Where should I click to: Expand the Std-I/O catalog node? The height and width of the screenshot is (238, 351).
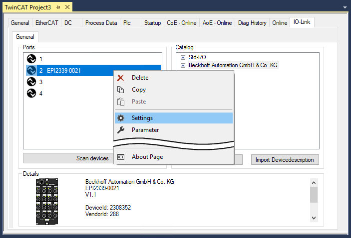click(183, 57)
